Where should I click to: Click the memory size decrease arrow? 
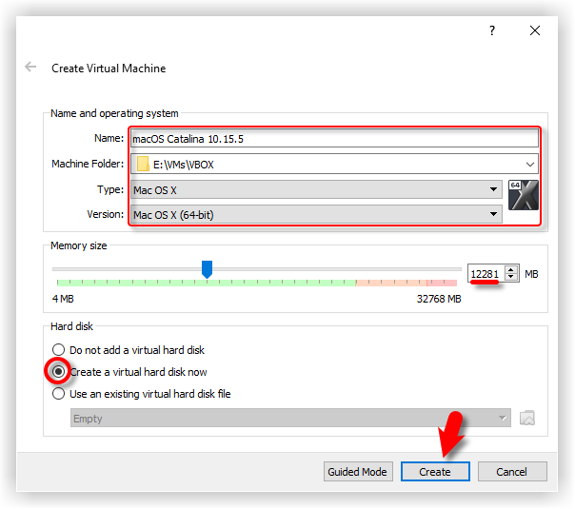[x=512, y=278]
